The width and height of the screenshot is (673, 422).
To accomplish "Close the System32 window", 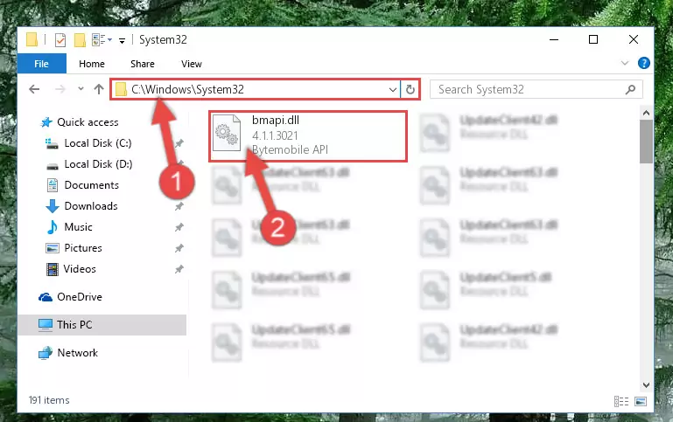I will click(634, 39).
